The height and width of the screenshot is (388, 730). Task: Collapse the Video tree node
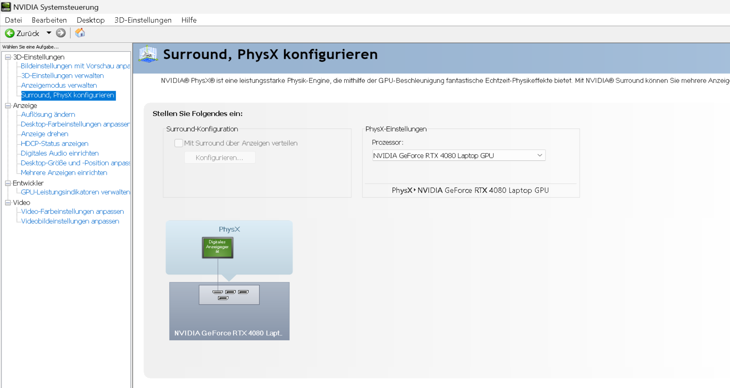(x=8, y=202)
